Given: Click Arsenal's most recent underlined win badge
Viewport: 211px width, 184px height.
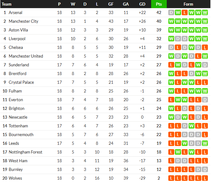Looking at the screenshot, I should click(x=205, y=13).
